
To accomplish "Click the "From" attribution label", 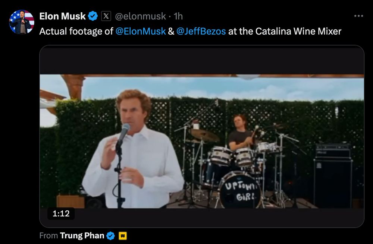I will tap(48, 235).
